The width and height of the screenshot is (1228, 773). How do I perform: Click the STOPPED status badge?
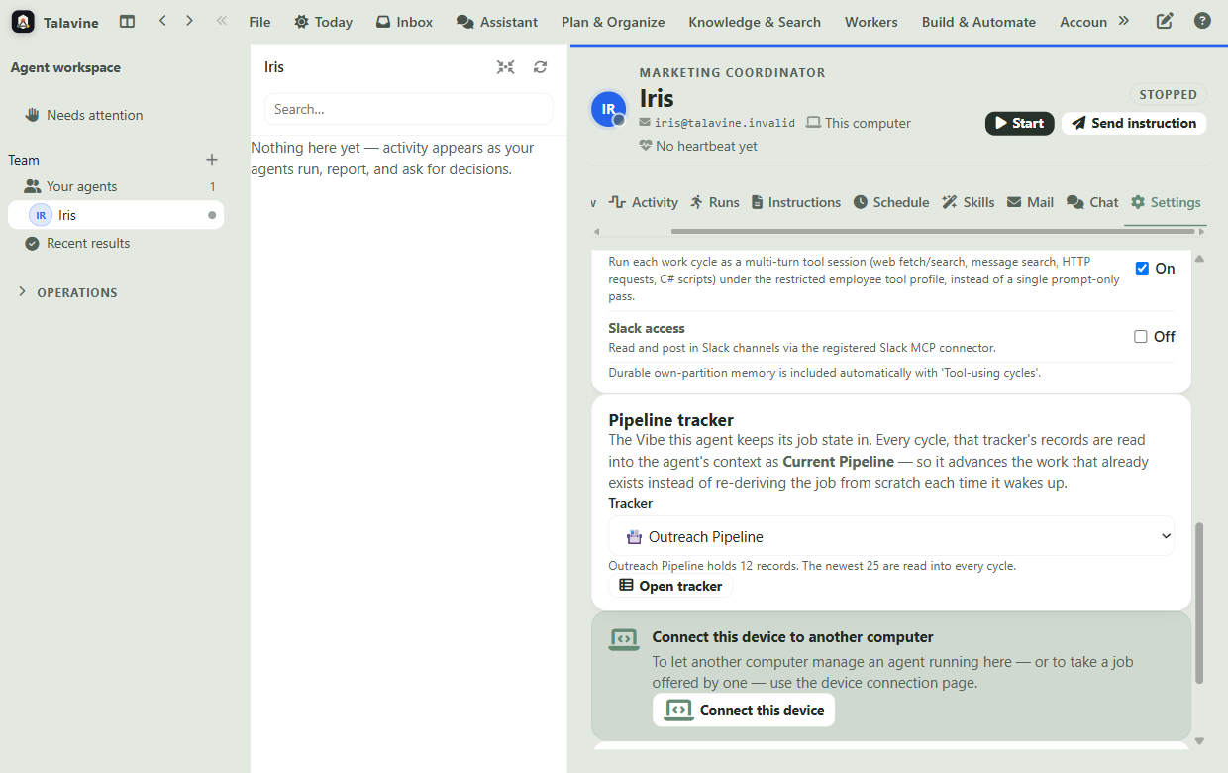click(1168, 94)
